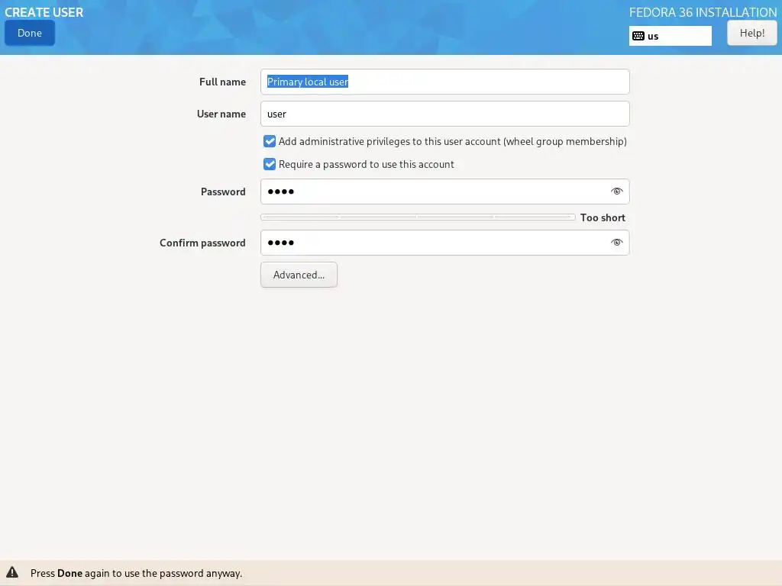Focus the Password entry field
The width and height of the screenshot is (782, 586).
click(445, 192)
